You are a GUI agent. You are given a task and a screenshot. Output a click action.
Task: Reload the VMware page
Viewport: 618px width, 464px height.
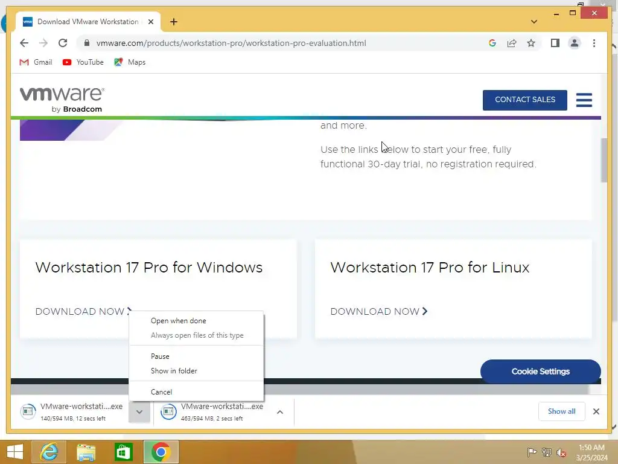click(63, 43)
